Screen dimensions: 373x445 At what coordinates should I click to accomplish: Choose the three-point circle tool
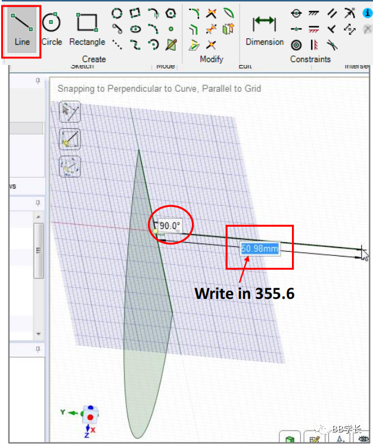(117, 13)
